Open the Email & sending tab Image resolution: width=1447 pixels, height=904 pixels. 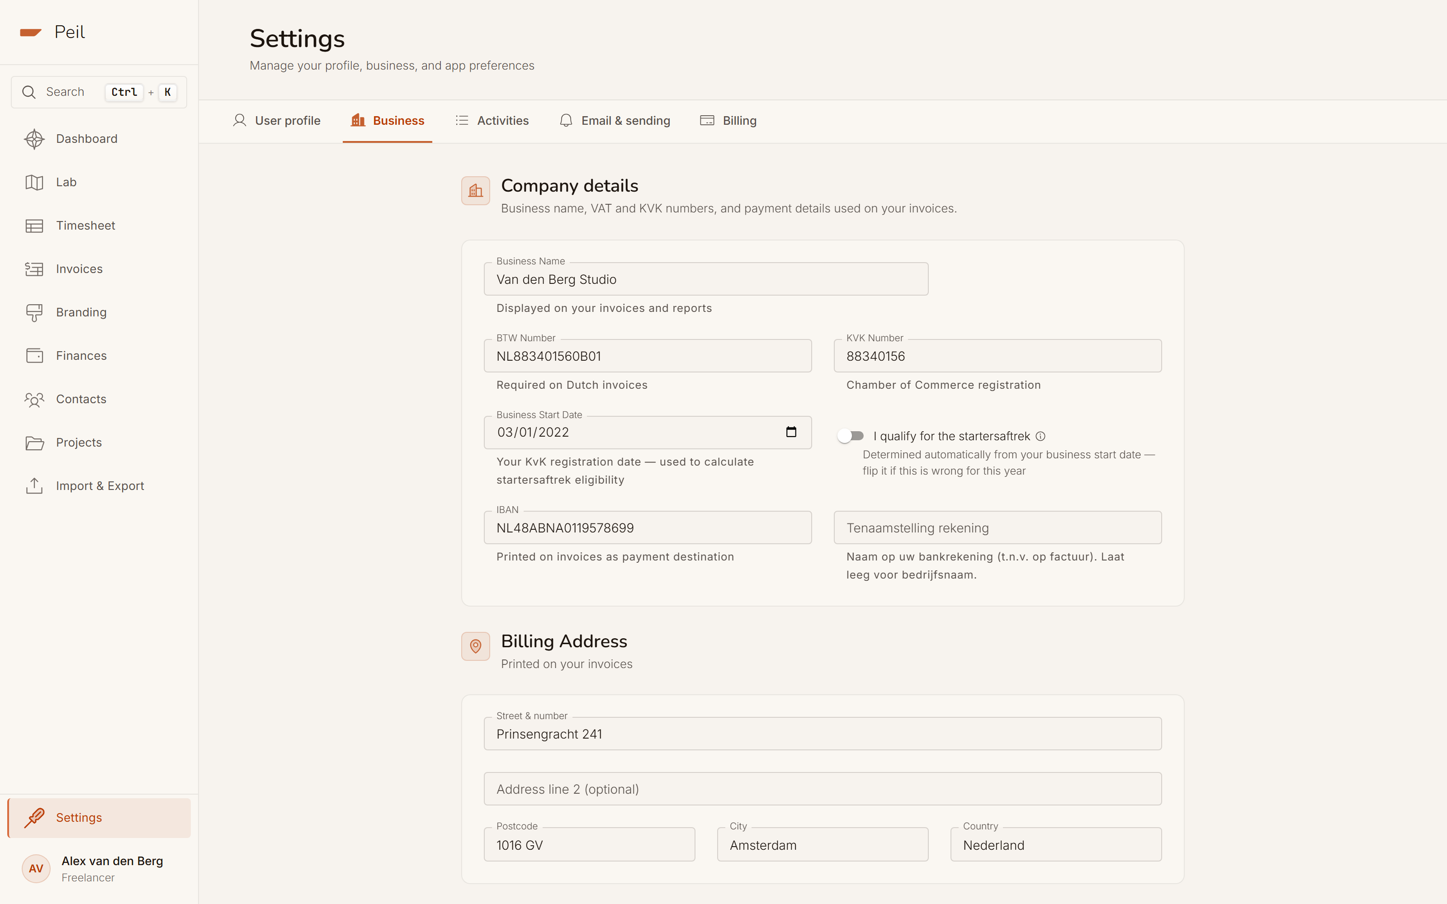tap(615, 121)
